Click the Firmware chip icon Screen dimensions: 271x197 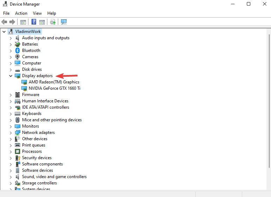[x=18, y=95]
